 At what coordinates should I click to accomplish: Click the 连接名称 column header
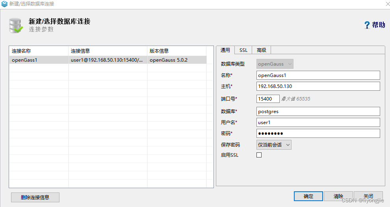[39, 51]
